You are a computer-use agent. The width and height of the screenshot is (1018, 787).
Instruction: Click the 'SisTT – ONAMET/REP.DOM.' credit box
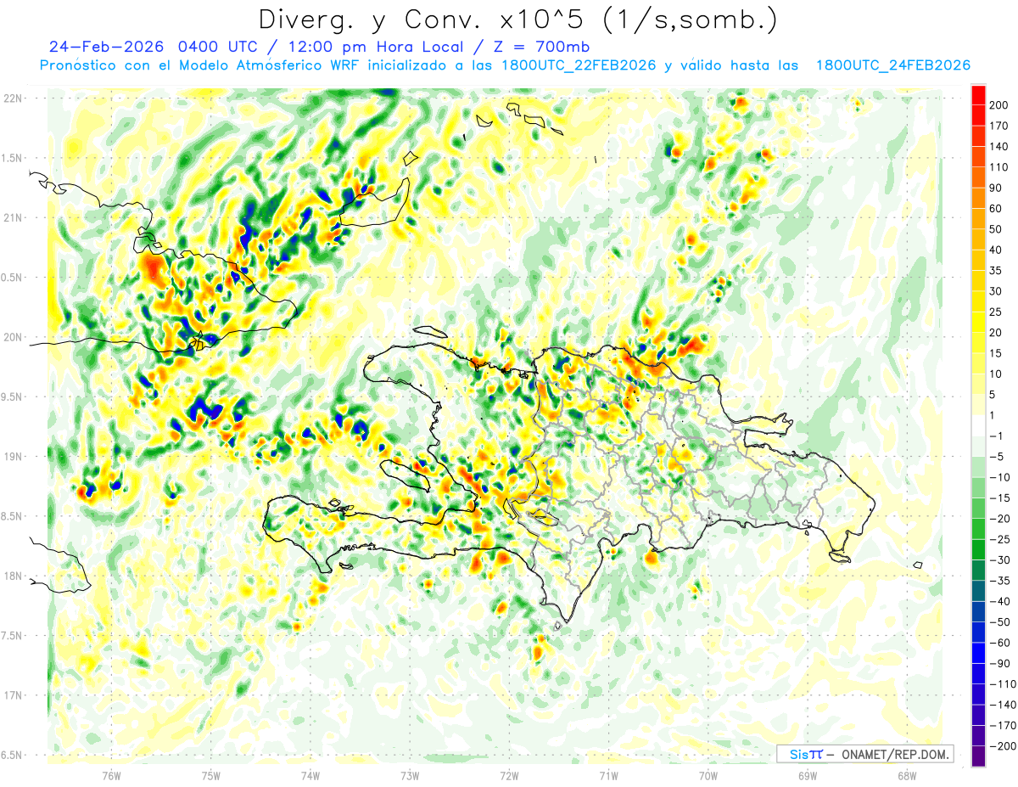[865, 754]
